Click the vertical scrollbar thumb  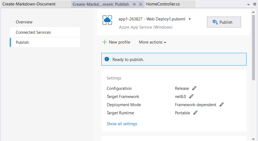253,48
